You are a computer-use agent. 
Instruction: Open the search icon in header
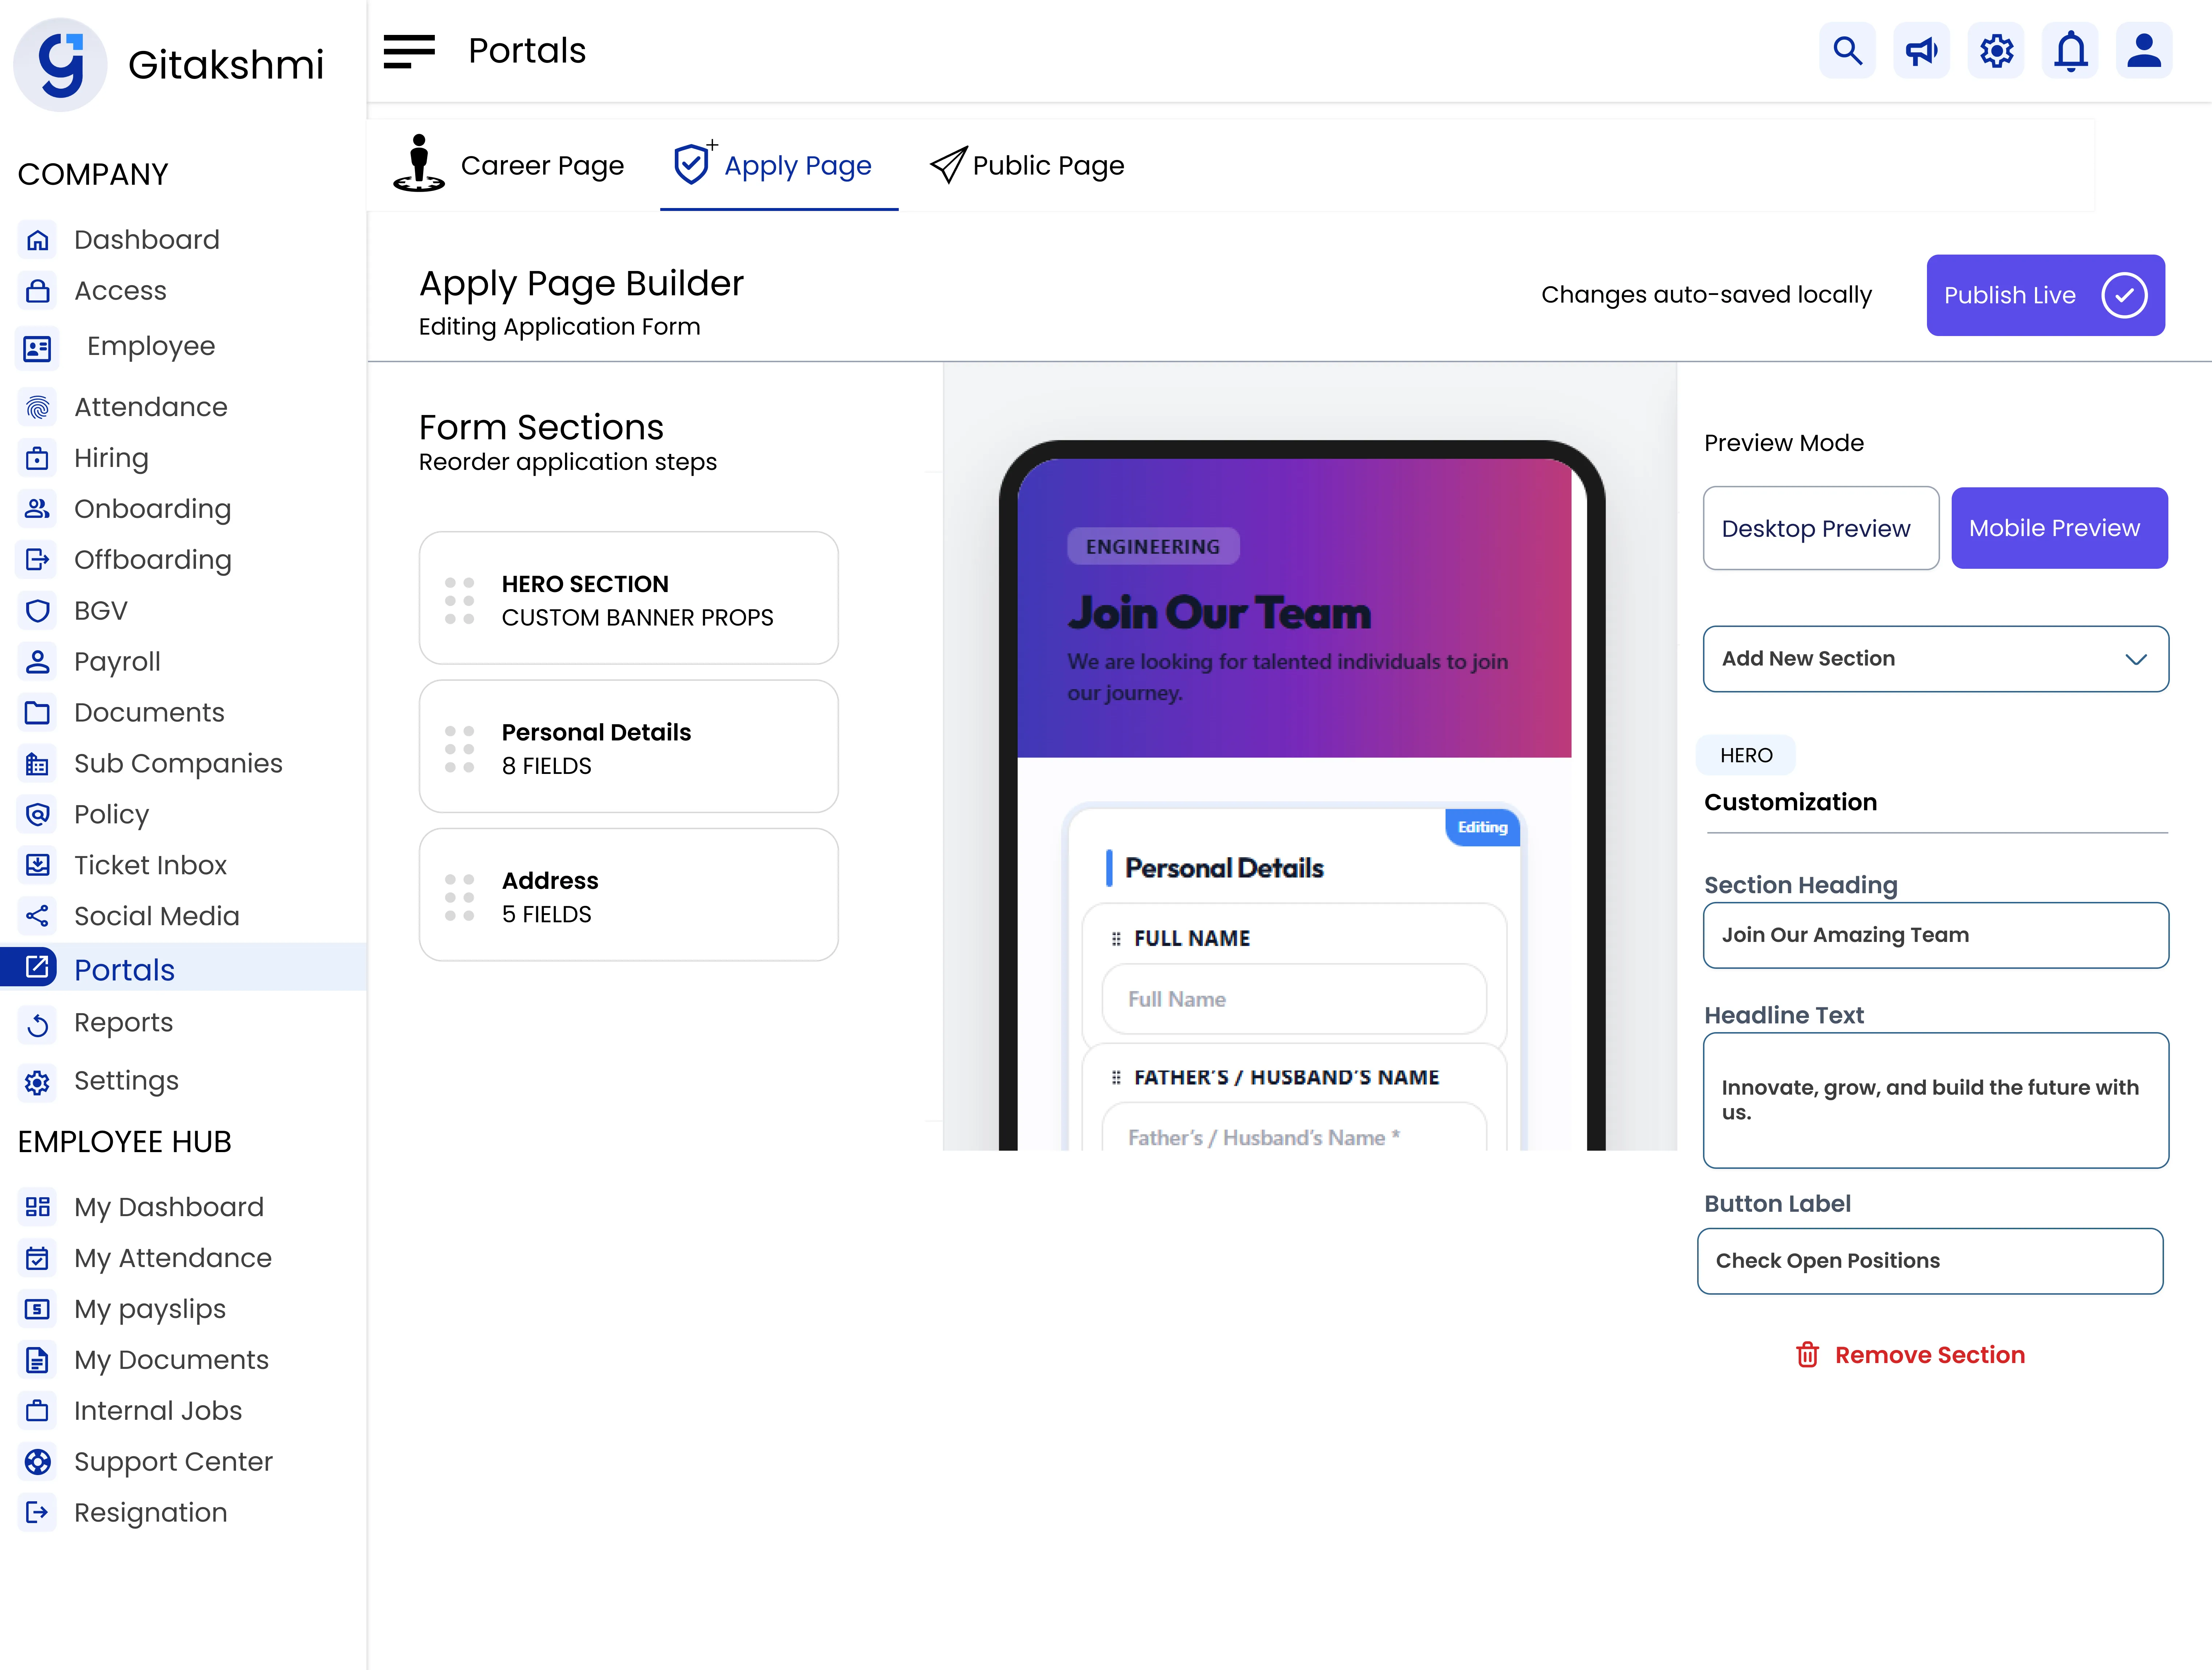1847,50
